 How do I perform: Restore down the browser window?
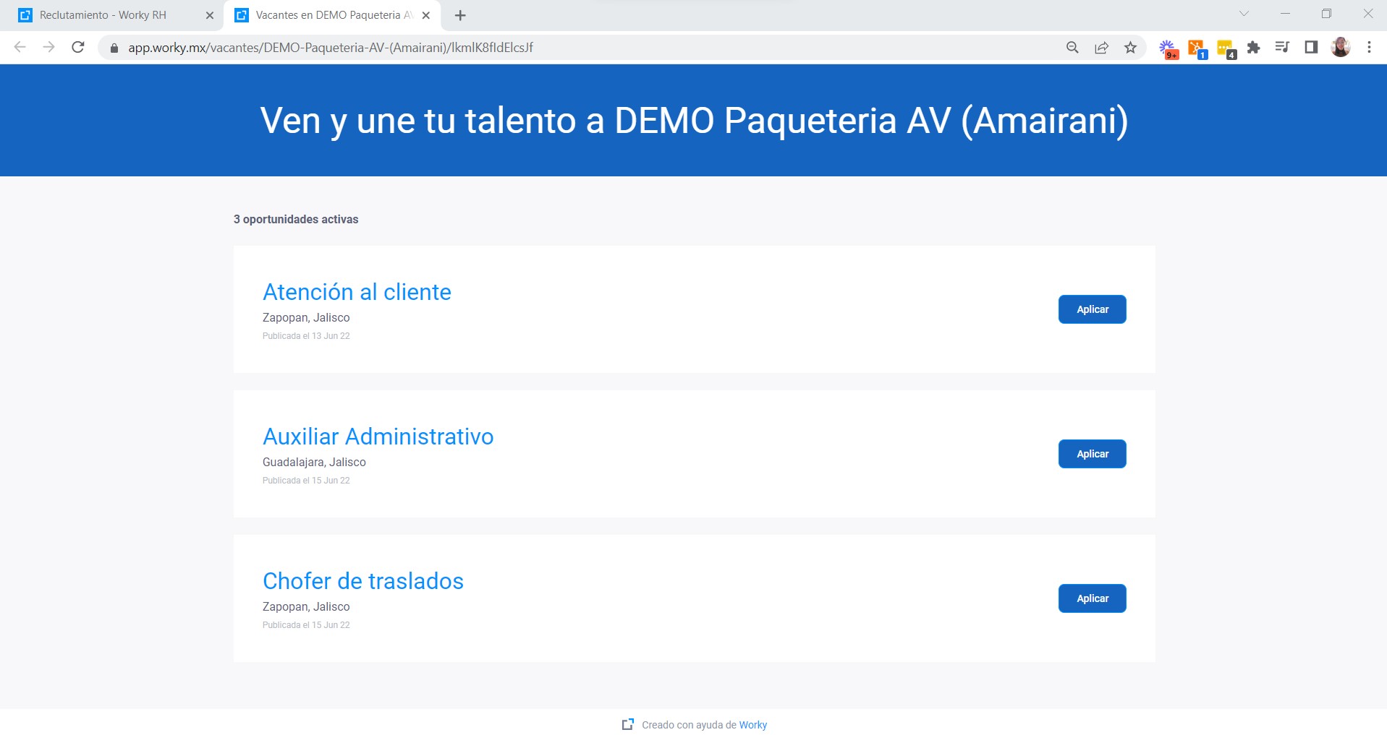[x=1326, y=14]
